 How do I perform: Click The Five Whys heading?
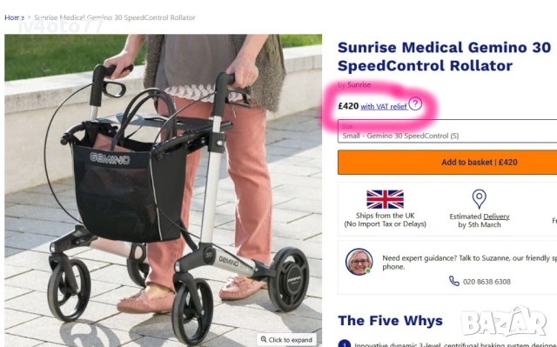pyautogui.click(x=390, y=320)
